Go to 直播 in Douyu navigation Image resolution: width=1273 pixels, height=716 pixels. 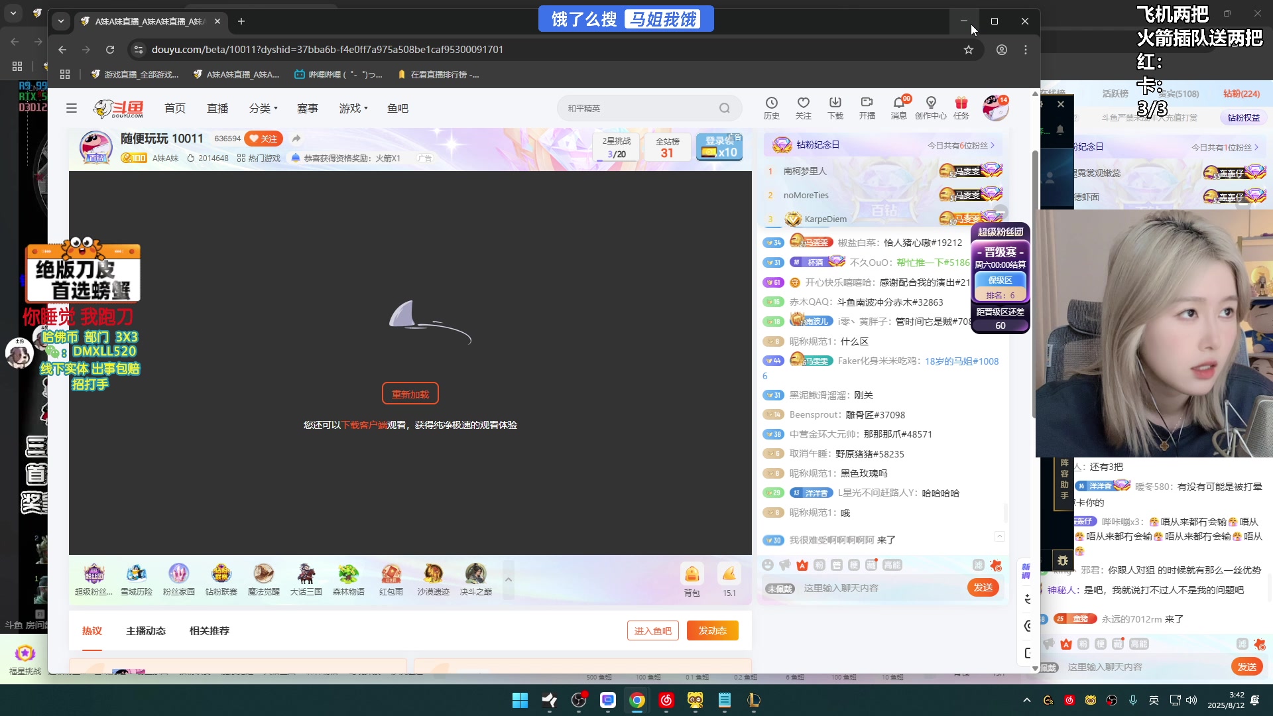tap(217, 108)
